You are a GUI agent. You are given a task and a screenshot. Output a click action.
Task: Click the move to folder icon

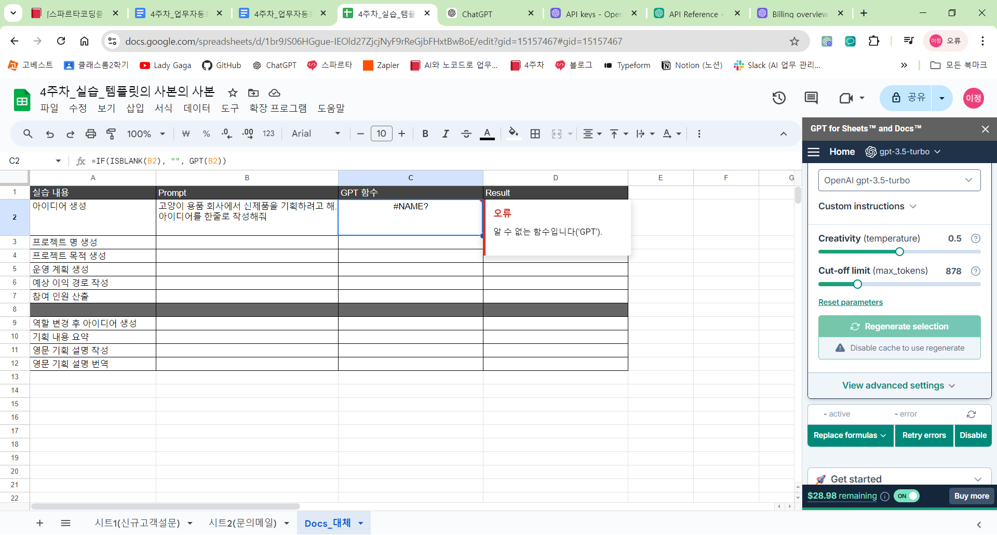(x=253, y=92)
